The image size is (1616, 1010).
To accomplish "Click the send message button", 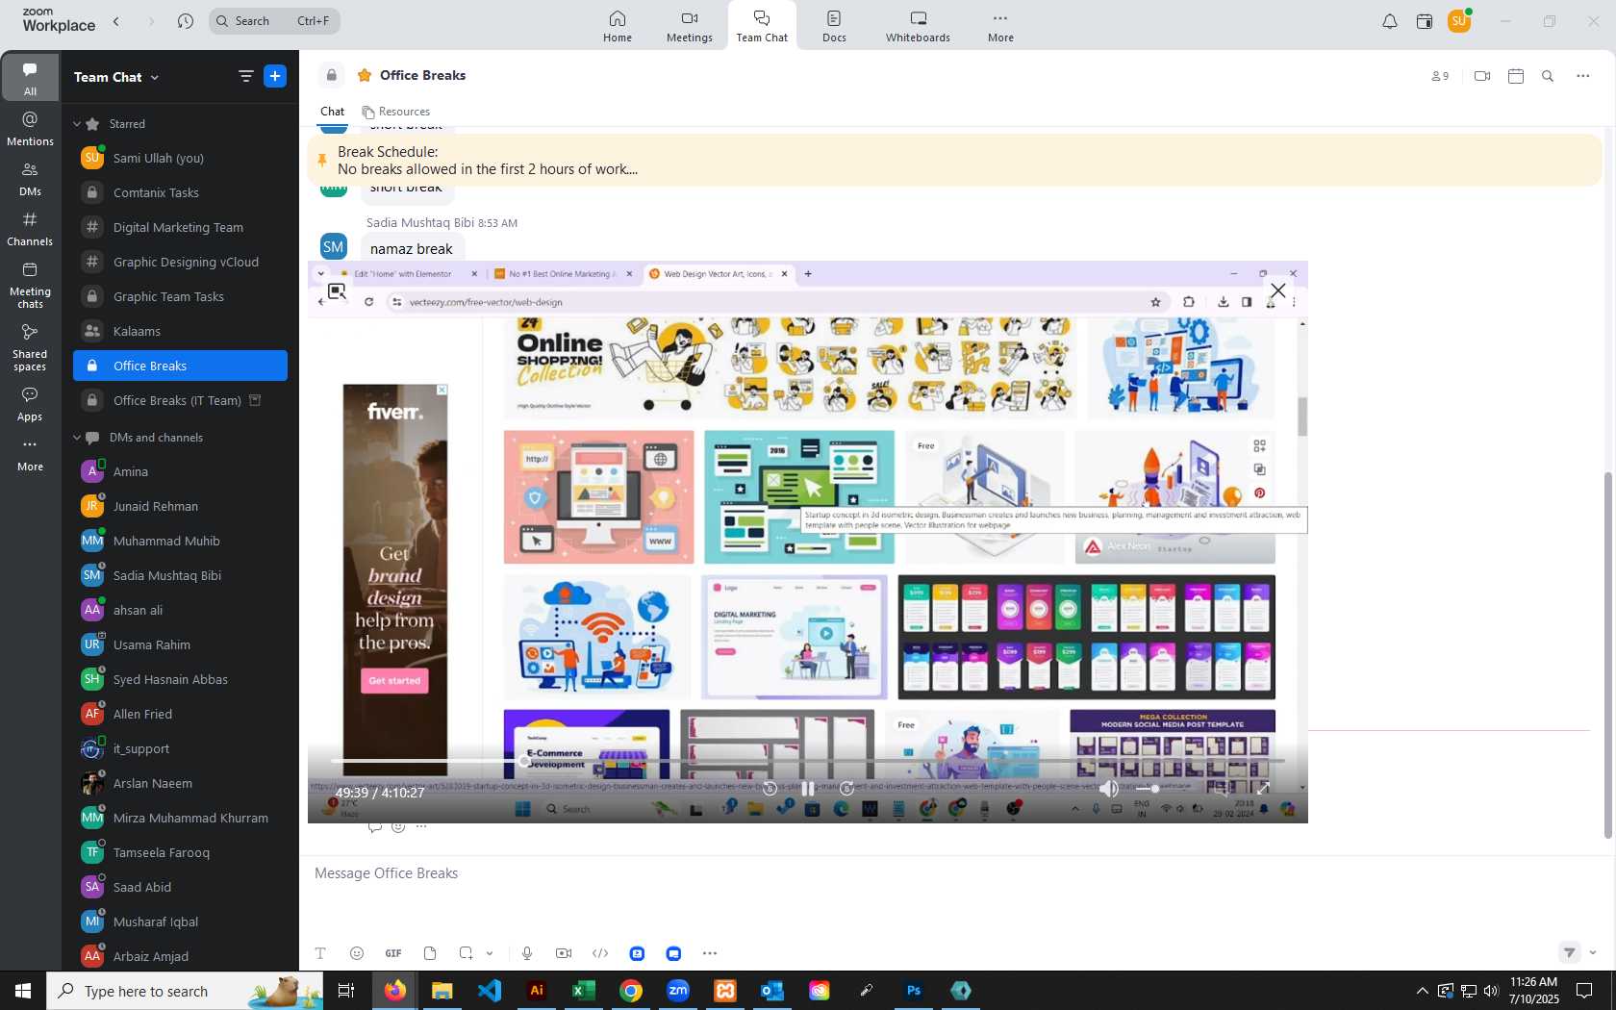I will [x=1569, y=952].
